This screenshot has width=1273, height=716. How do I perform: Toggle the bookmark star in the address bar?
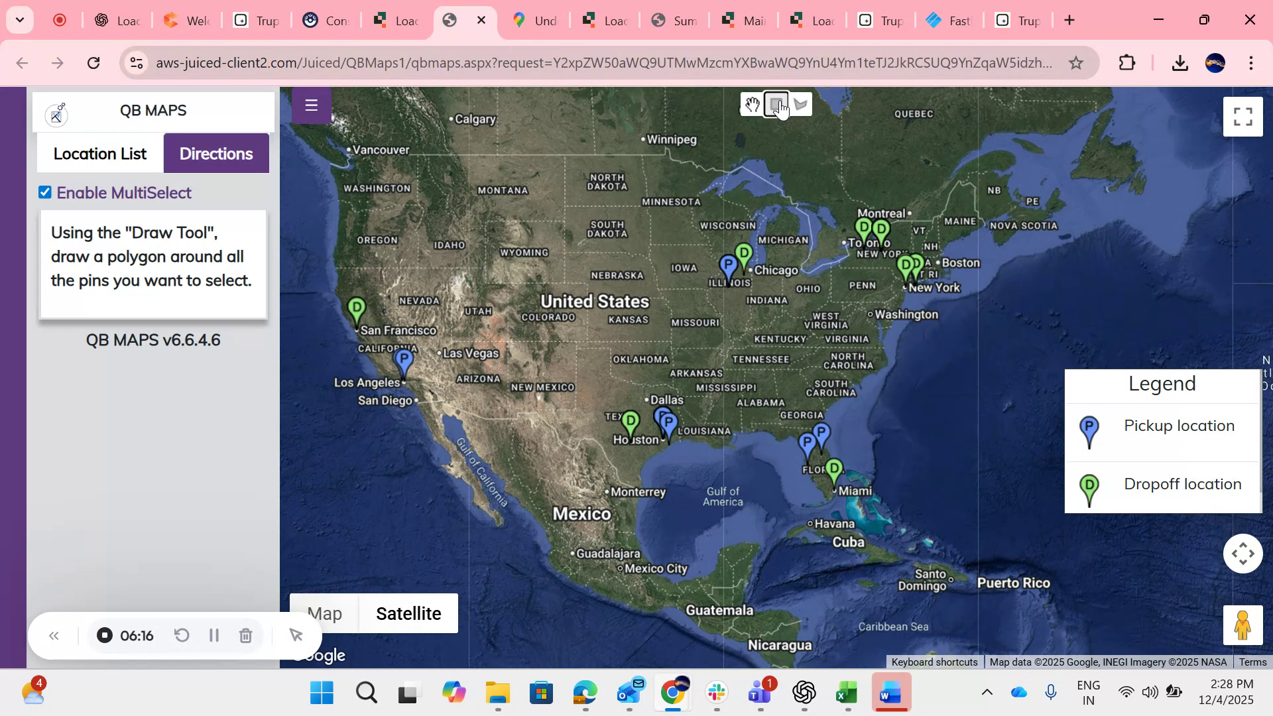(1076, 63)
